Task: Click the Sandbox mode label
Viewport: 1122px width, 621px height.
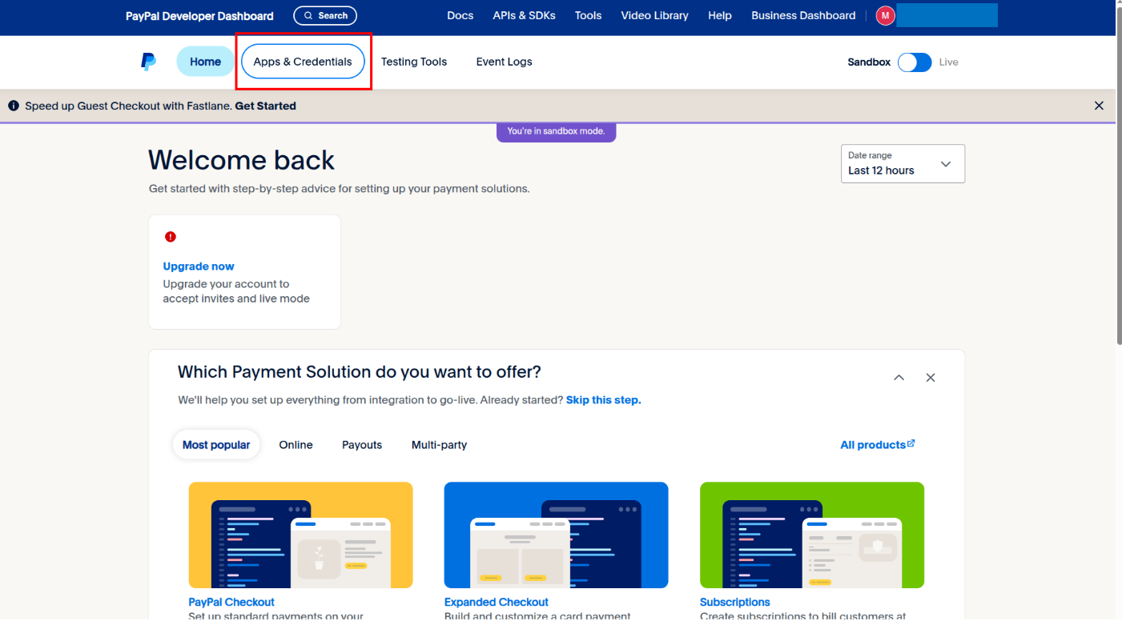Action: tap(869, 62)
